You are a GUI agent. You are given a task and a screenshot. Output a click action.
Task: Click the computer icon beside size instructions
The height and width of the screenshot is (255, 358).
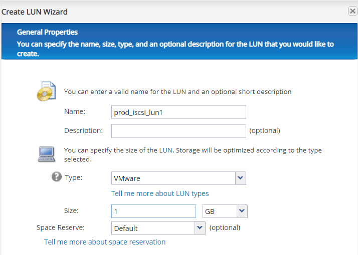tap(47, 153)
